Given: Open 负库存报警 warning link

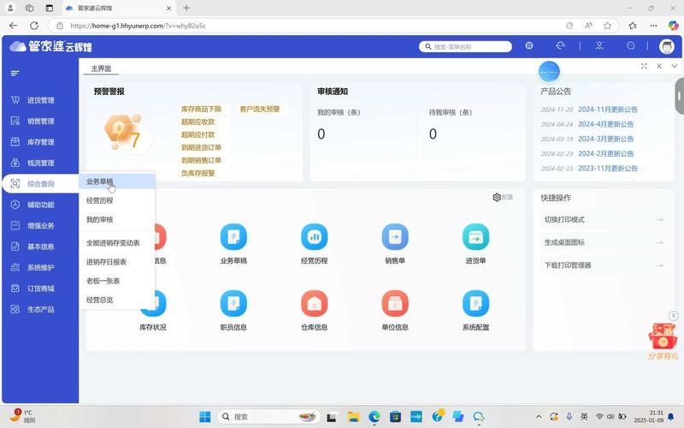Looking at the screenshot, I should click(x=198, y=174).
